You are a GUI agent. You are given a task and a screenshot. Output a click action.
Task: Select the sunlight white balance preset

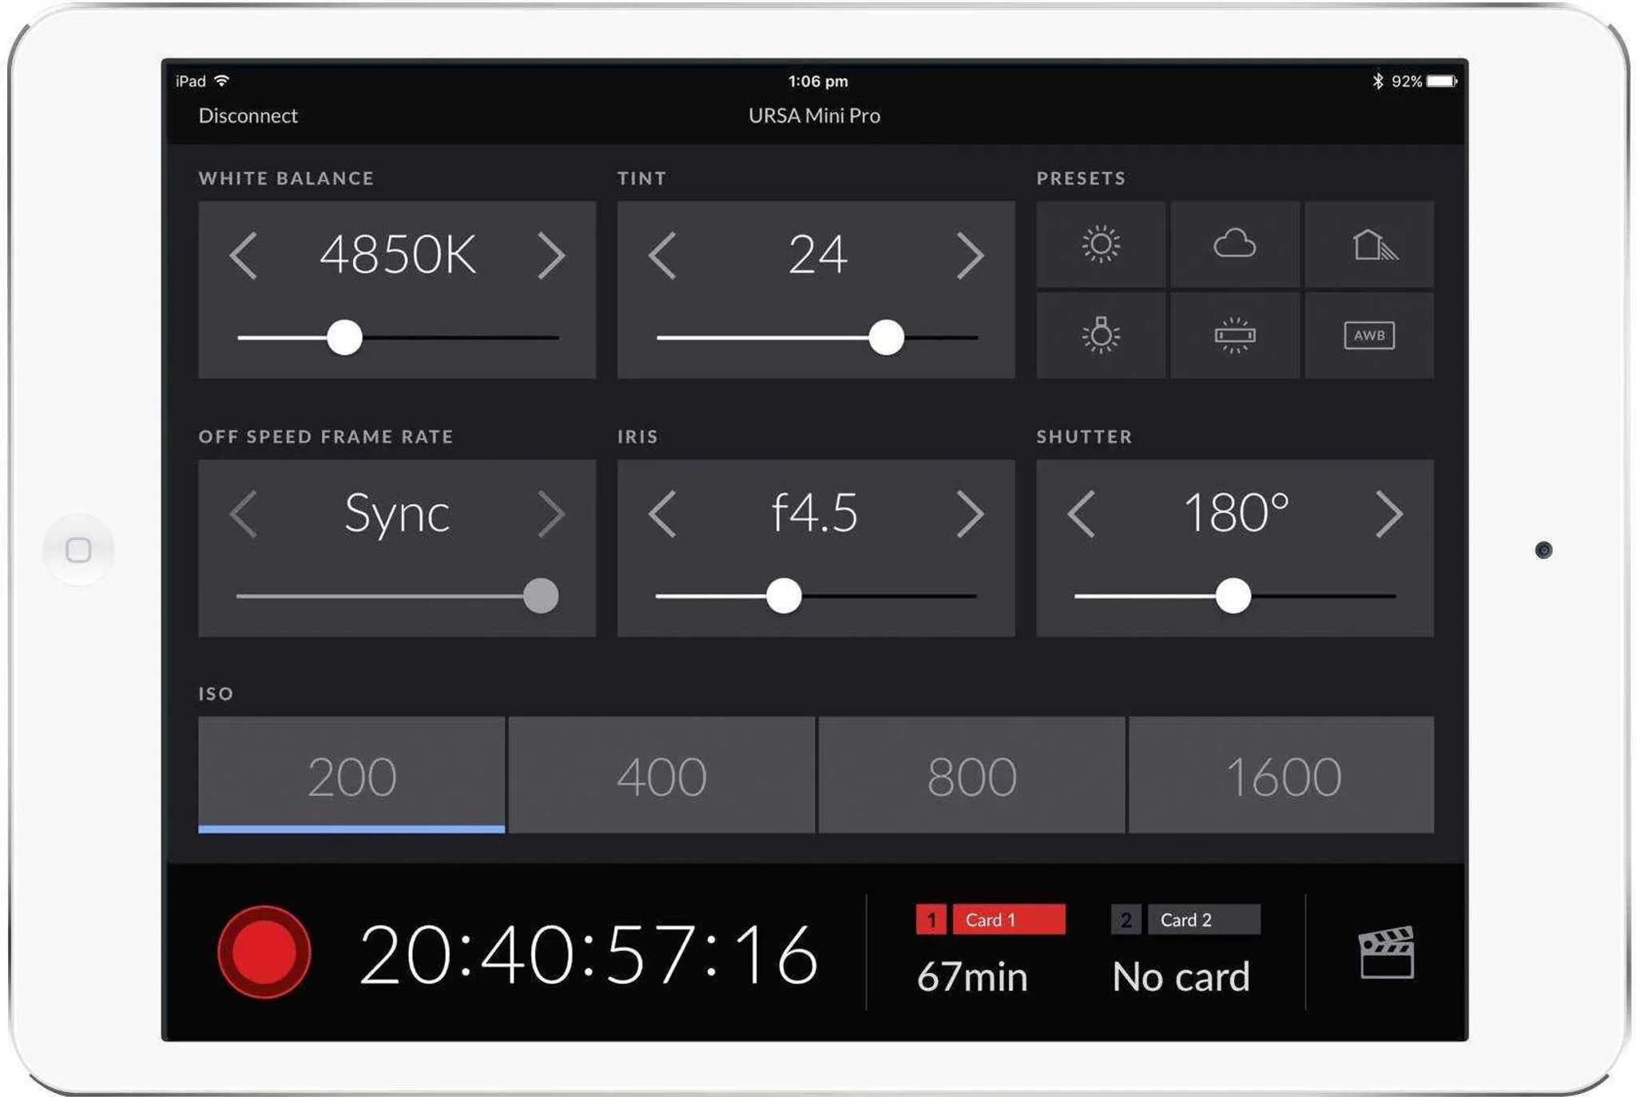pyautogui.click(x=1100, y=244)
